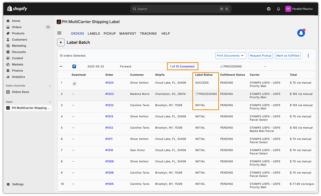Viewport: 321px width, 196px height.
Task: Click PROCESSING status for order #1023
Action: click(x=206, y=94)
